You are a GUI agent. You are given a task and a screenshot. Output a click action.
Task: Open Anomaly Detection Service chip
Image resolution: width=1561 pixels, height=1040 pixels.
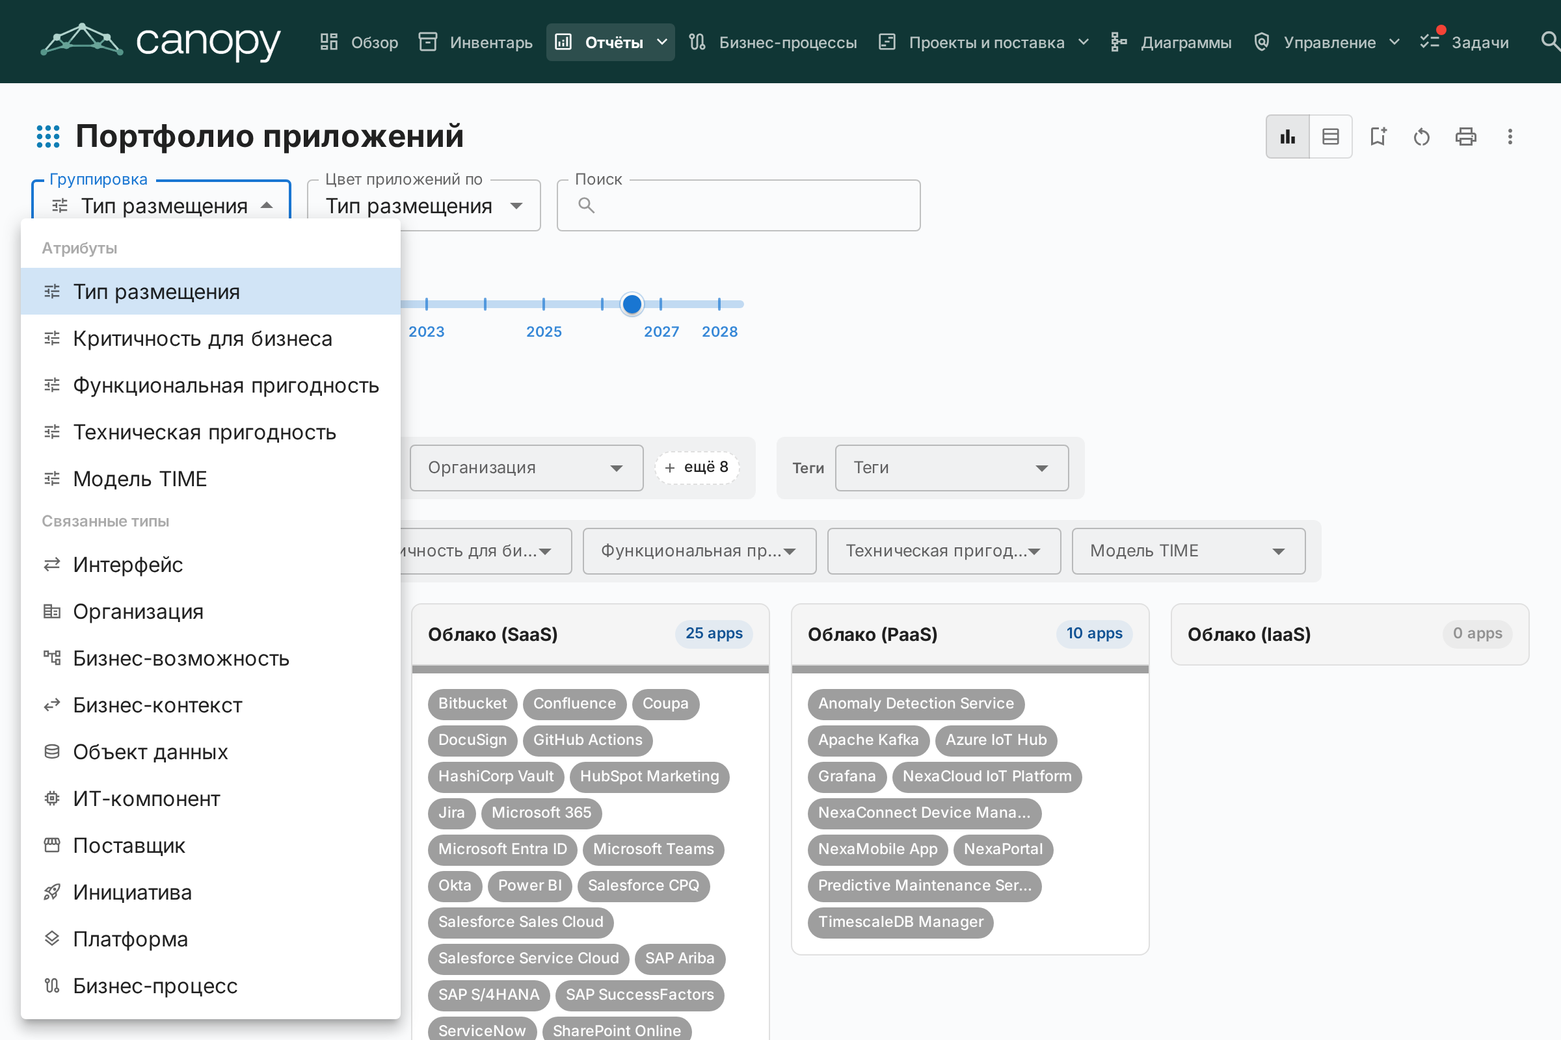pyautogui.click(x=916, y=704)
